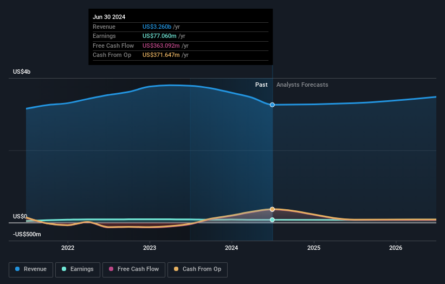The image size is (445, 284).
Task: Click the Free Cash Flow label in tooltip
Action: (113, 46)
